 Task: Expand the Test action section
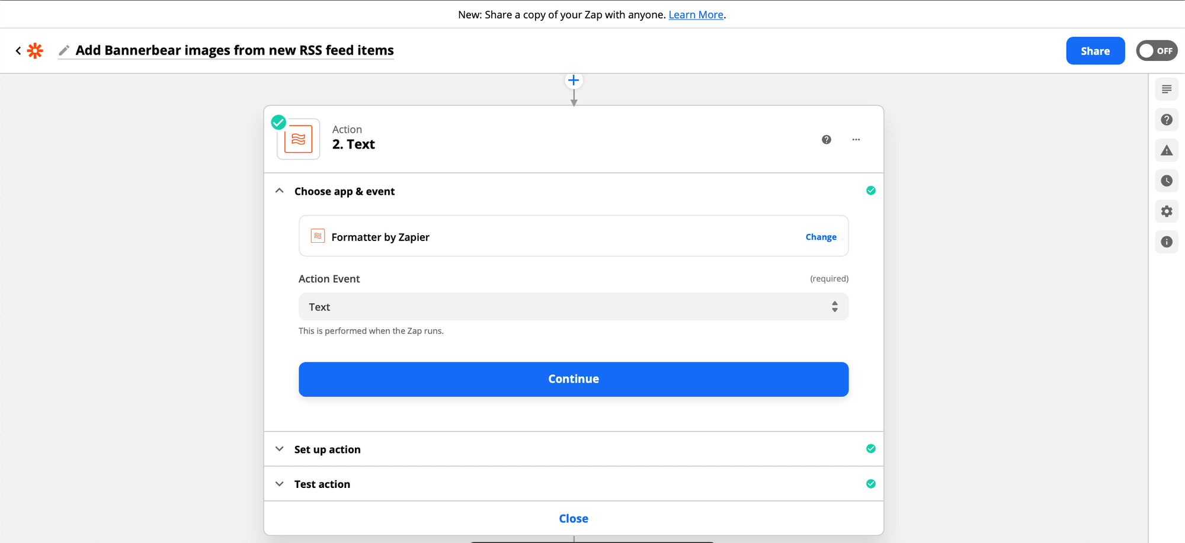[x=280, y=484]
